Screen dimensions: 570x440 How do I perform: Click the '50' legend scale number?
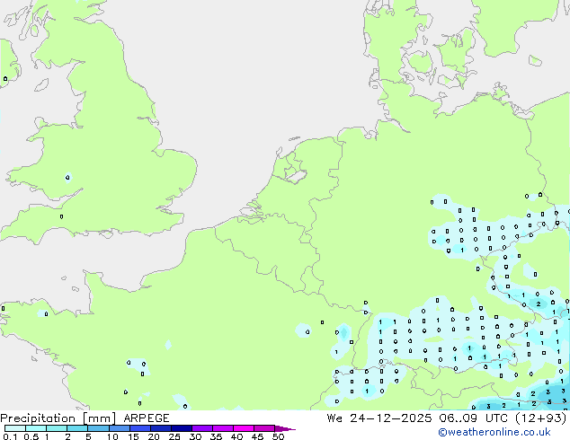pos(278,436)
